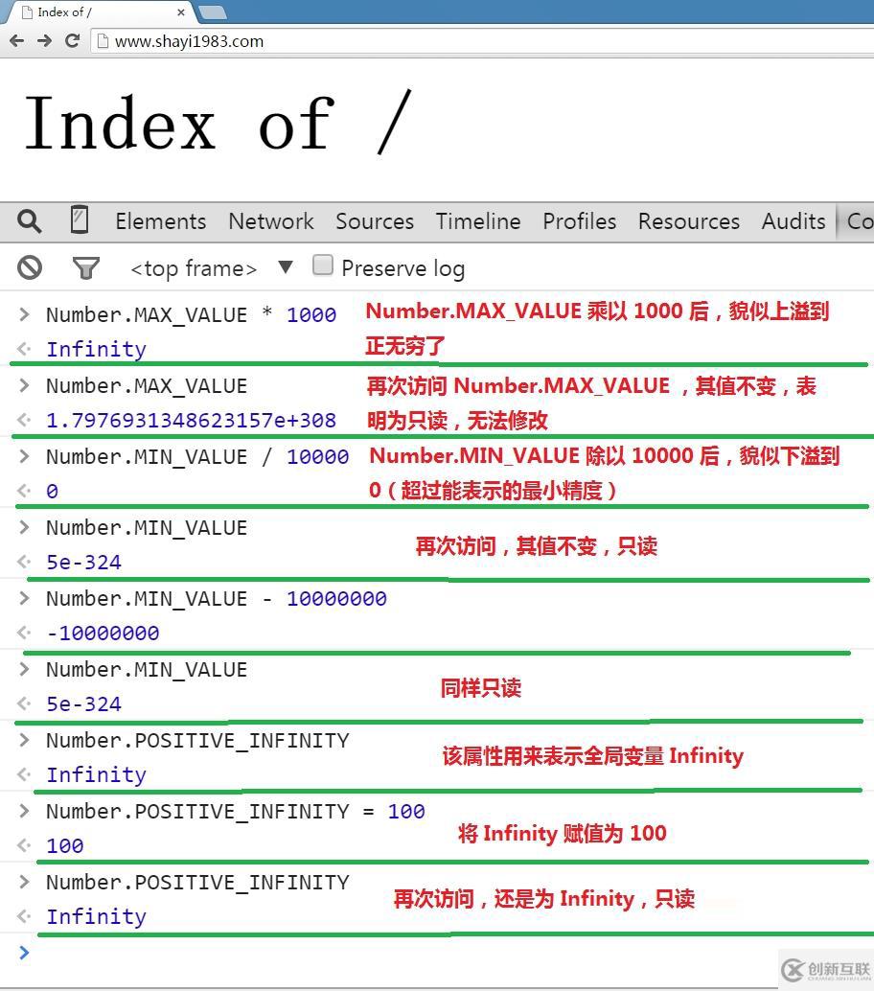
Task: Click entry 'Number.MIN_VALUE - 10000000'
Action: point(217,598)
